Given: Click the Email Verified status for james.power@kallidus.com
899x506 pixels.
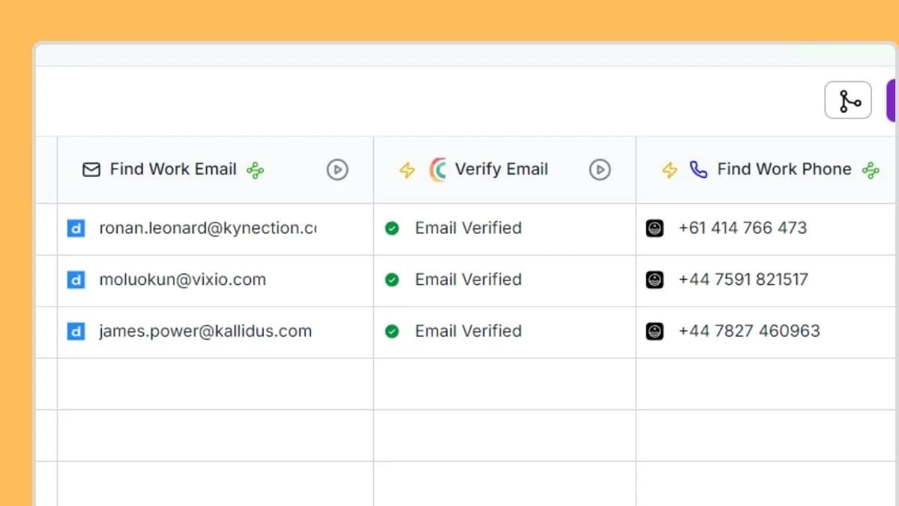Looking at the screenshot, I should [467, 331].
